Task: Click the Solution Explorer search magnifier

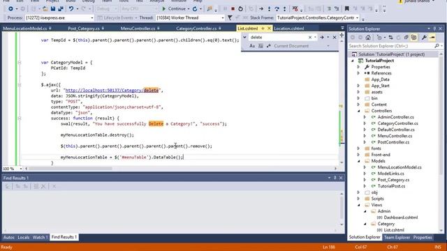Action: [437, 46]
